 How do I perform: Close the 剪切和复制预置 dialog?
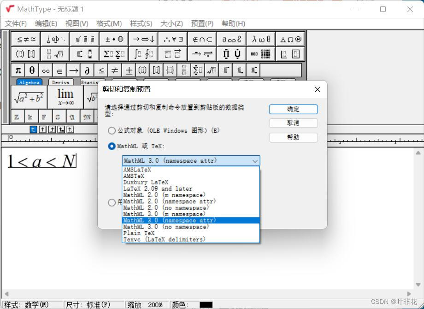318,89
